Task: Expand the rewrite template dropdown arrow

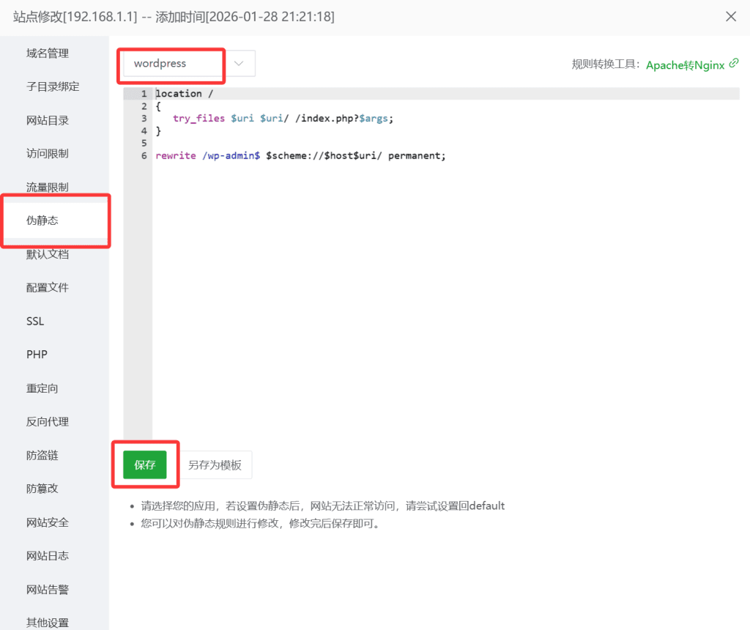Action: 239,64
